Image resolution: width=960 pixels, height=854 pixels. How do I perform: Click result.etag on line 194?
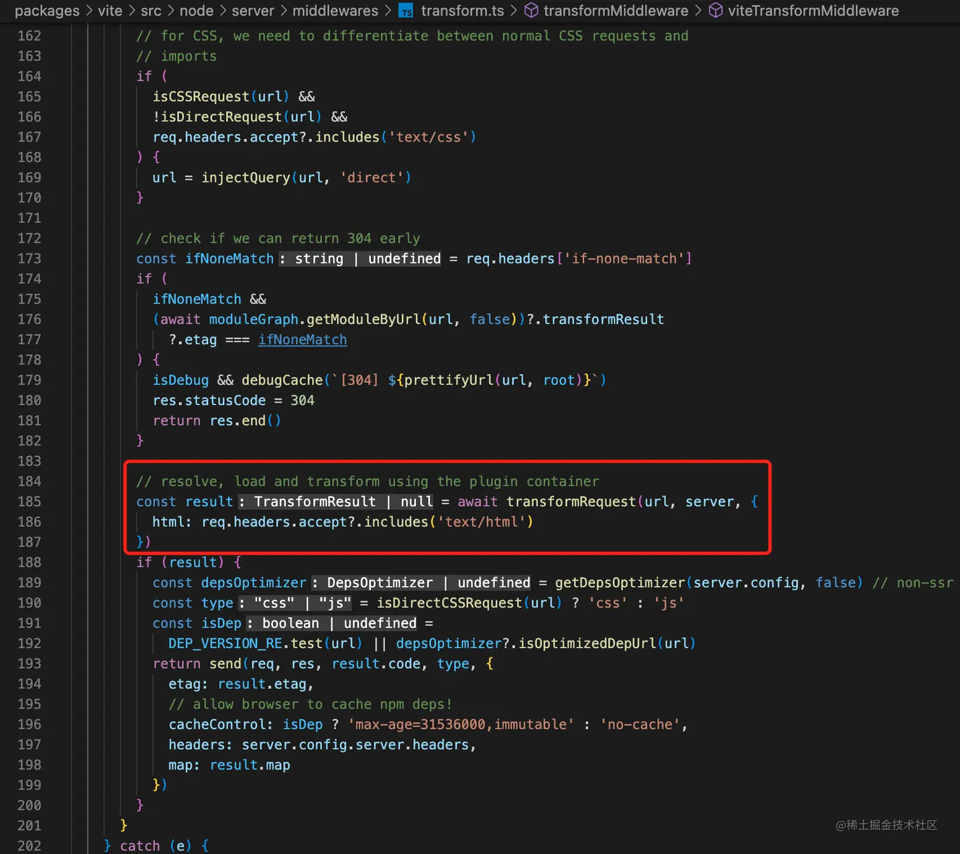[262, 684]
